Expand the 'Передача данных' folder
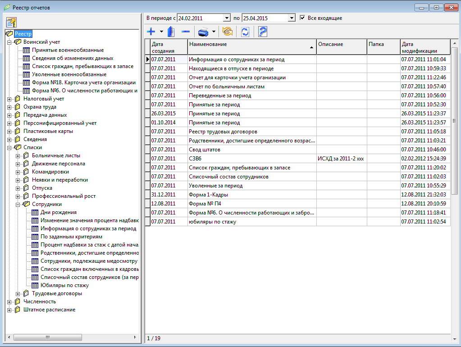This screenshot has height=347, width=461. 9,115
